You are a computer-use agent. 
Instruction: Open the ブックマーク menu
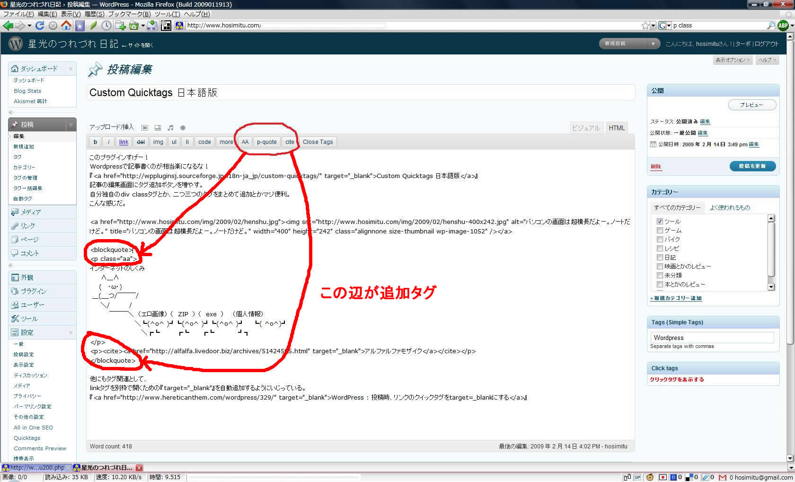tap(129, 14)
